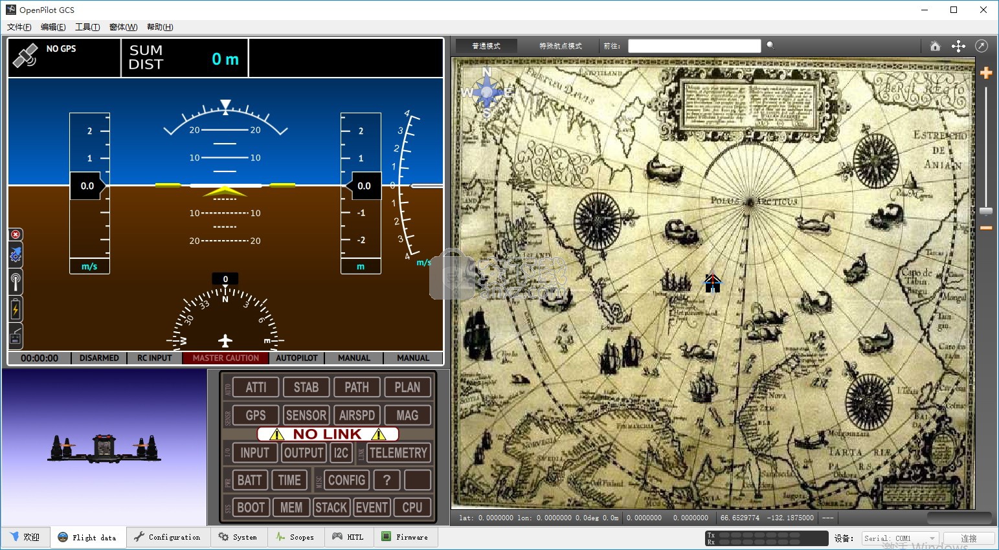Click the compass rose on the map
Image resolution: width=999 pixels, height=550 pixels.
coord(486,93)
